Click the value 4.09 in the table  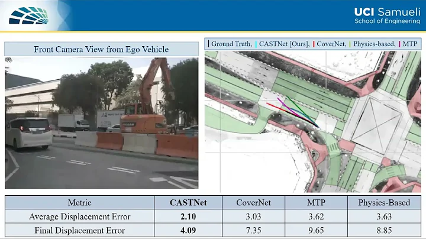click(x=188, y=231)
